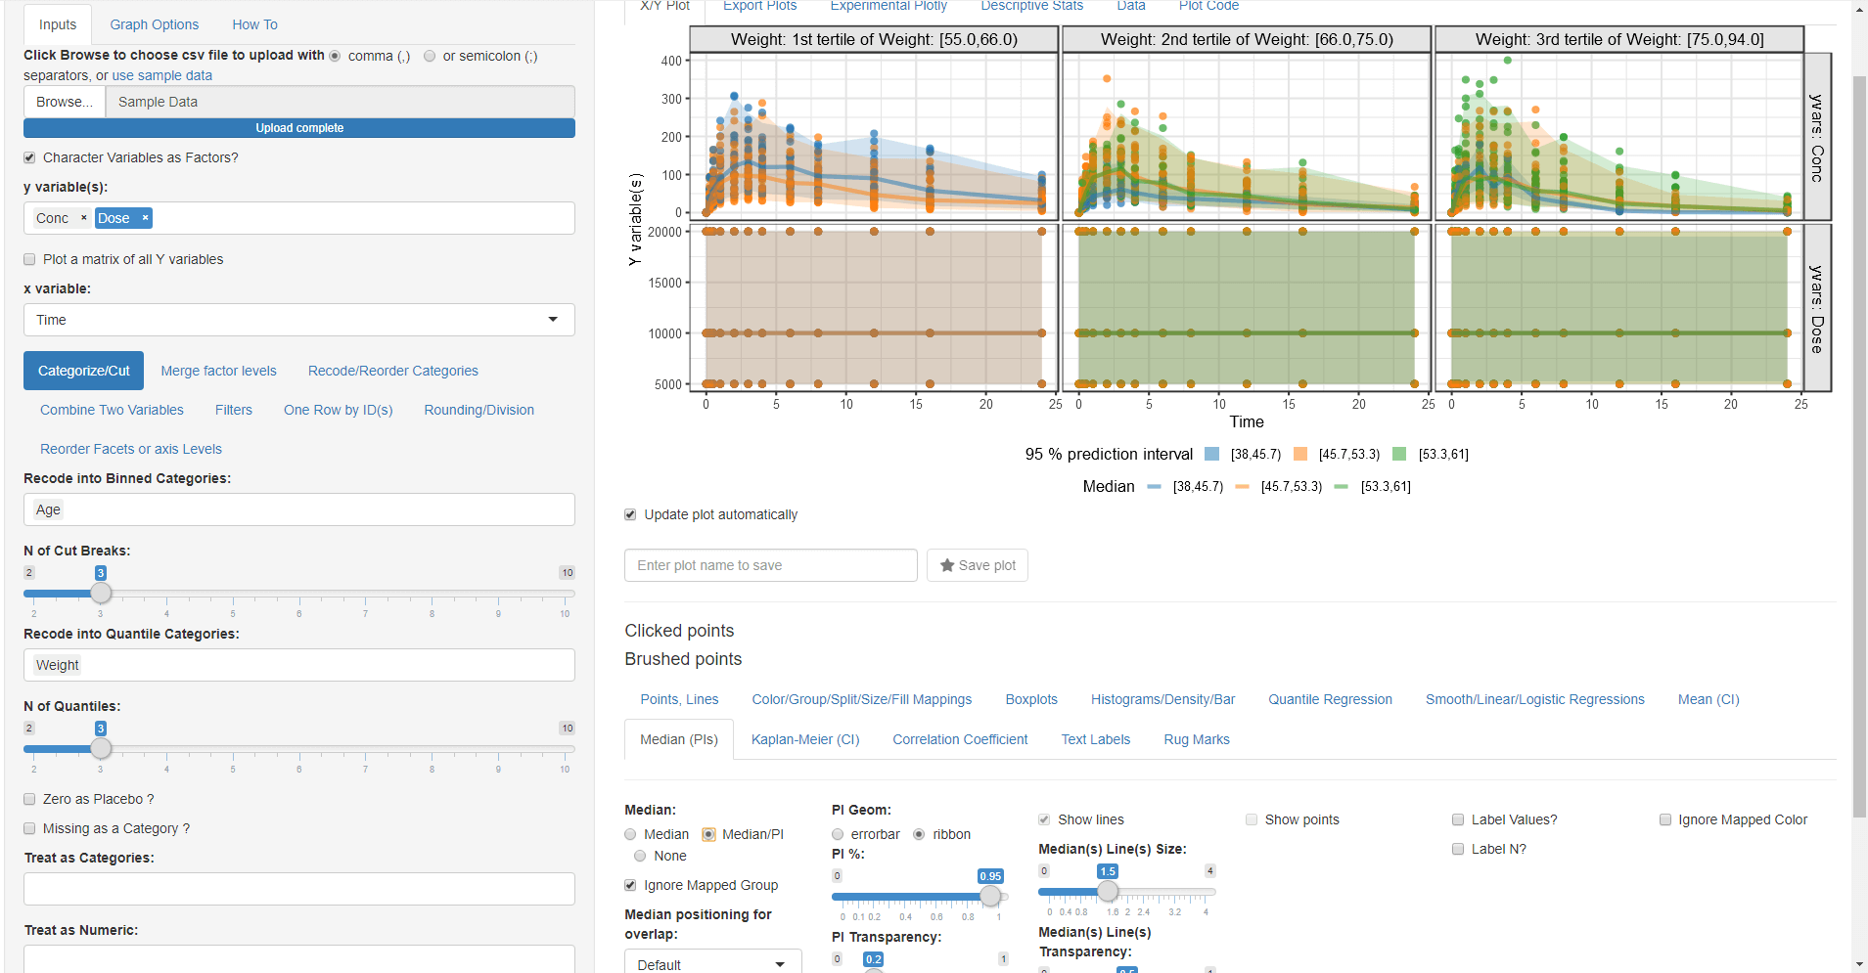Click the blue prediction interval legend swatch

[1211, 454]
